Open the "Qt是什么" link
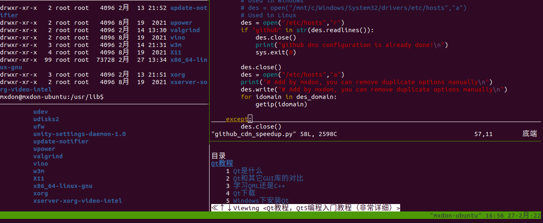This screenshot has height=223, width=543. click(247, 171)
